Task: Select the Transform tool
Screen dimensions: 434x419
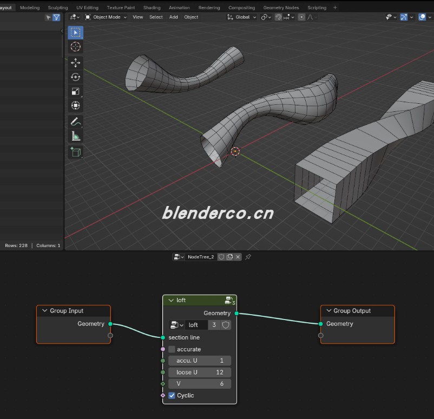Action: tap(75, 105)
